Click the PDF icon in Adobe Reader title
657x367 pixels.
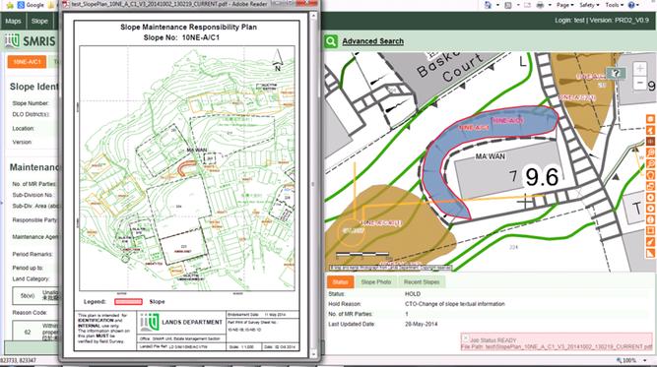pyautogui.click(x=66, y=4)
